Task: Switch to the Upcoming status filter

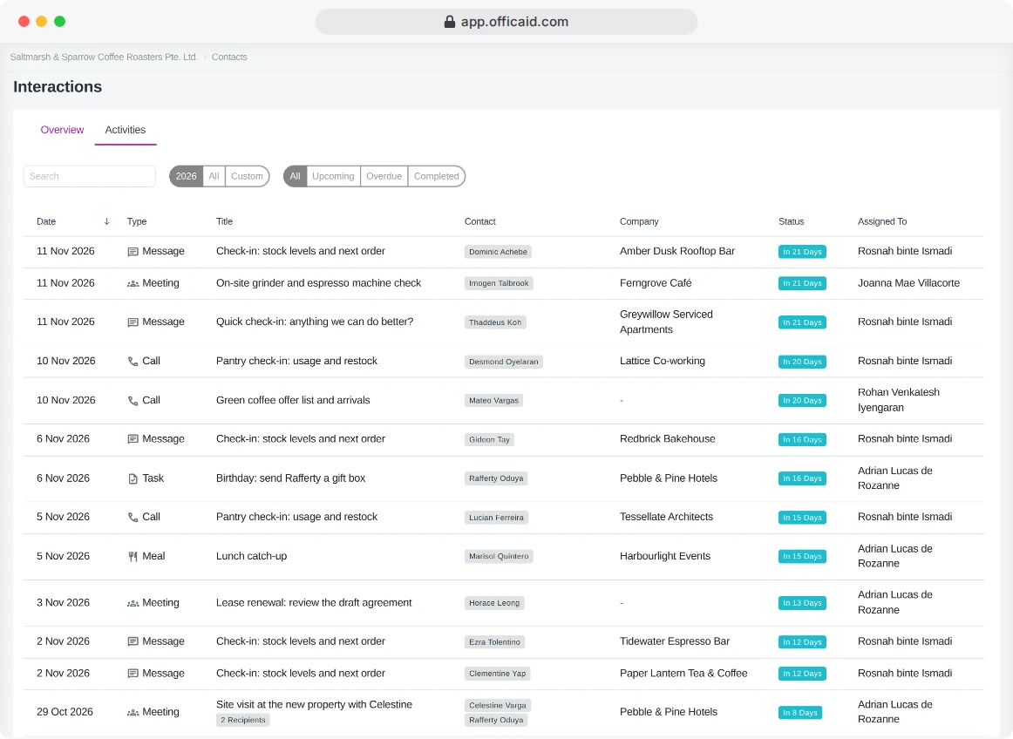Action: click(x=333, y=176)
